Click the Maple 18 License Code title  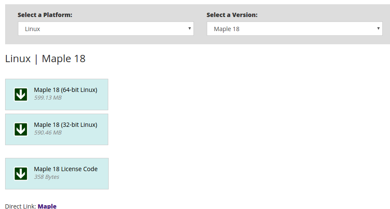pyautogui.click(x=66, y=169)
